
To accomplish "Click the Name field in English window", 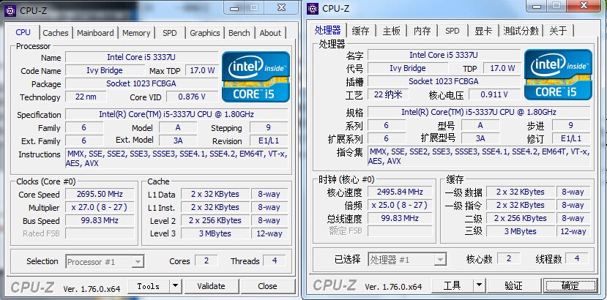I will pyautogui.click(x=141, y=57).
